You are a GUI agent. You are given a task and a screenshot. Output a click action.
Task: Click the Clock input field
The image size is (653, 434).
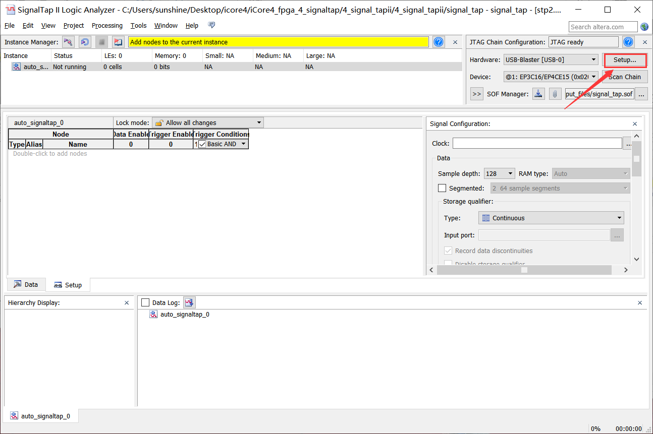coord(537,144)
